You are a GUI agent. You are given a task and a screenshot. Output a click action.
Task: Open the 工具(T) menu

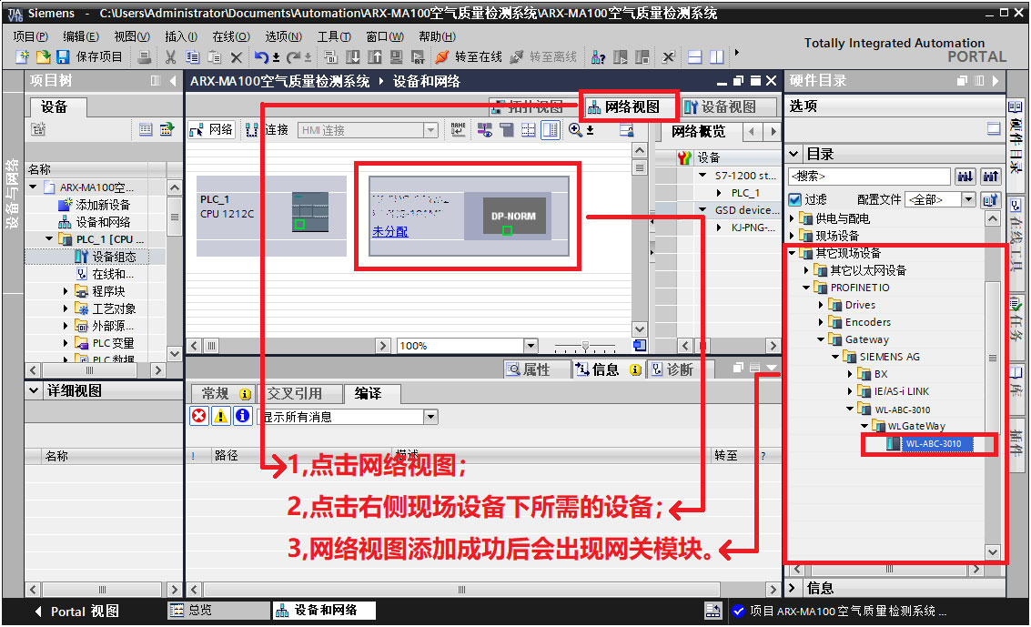(334, 36)
